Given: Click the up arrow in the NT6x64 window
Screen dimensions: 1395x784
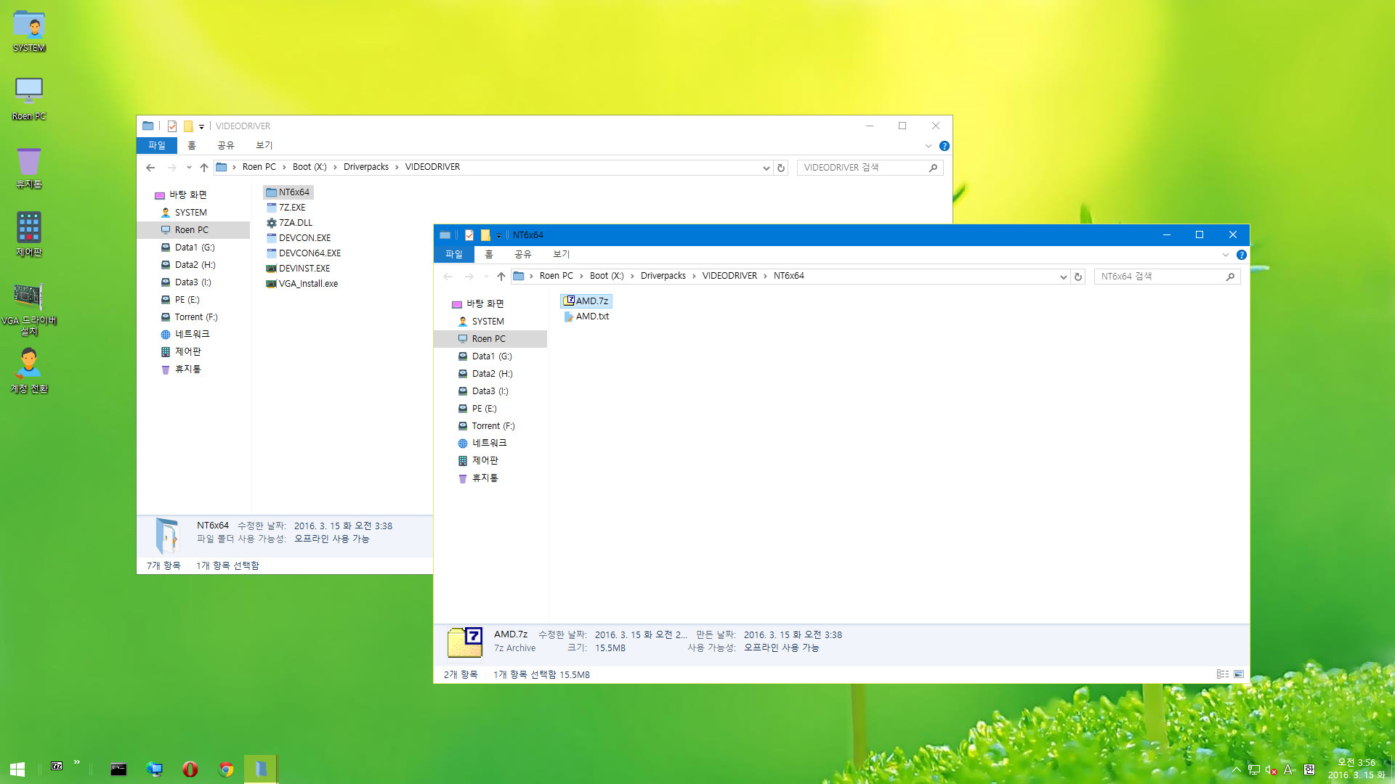Looking at the screenshot, I should tap(501, 277).
